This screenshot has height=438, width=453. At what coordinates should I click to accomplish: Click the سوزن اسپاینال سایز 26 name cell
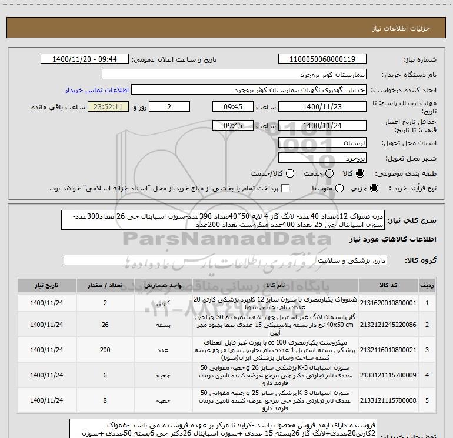click(x=275, y=375)
